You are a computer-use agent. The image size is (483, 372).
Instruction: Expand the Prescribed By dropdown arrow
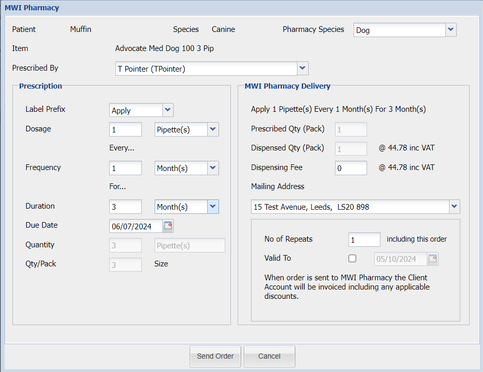click(303, 68)
